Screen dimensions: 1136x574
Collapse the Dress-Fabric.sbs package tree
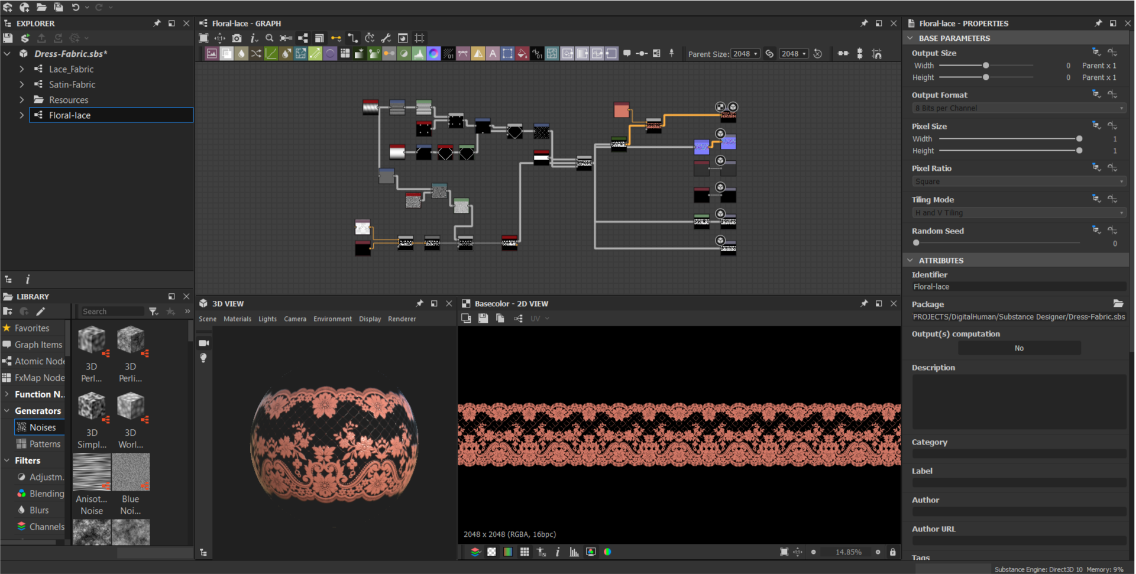pyautogui.click(x=8, y=54)
